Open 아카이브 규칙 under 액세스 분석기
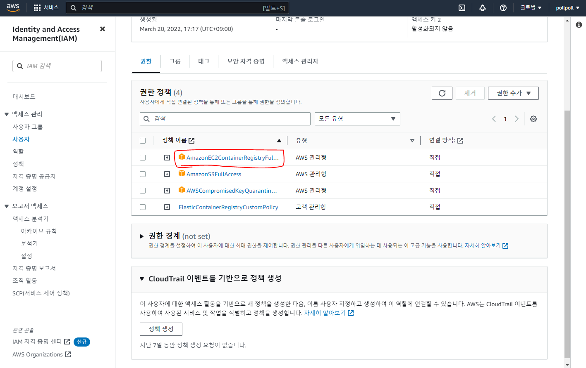Screen dimensions: 586x368 click(39, 231)
